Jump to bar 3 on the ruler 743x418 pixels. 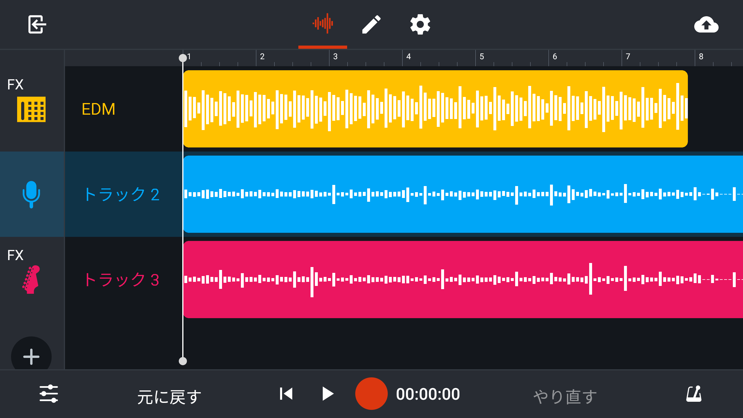[x=335, y=57]
